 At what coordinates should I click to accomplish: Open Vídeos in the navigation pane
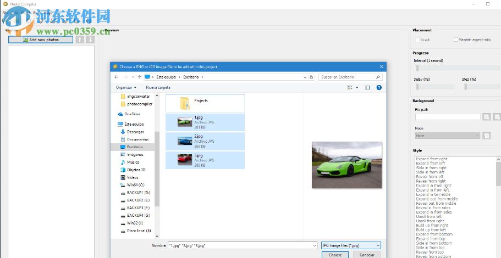(x=133, y=177)
